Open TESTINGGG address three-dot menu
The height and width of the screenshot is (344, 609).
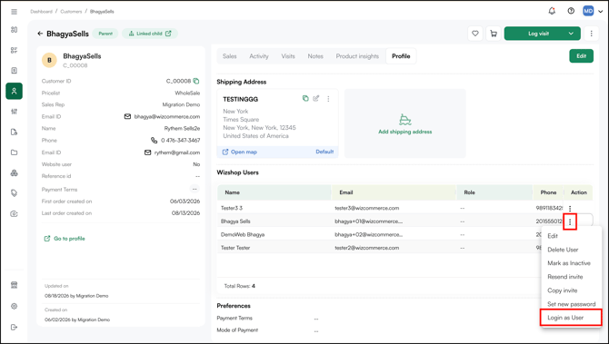(x=328, y=99)
